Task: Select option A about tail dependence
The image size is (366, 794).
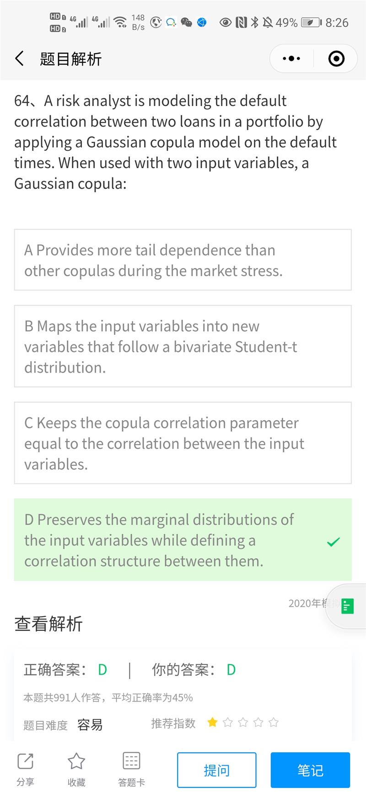Action: click(x=183, y=260)
